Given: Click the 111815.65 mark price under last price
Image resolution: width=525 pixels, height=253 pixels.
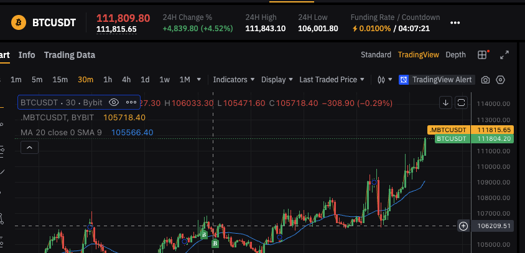Looking at the screenshot, I should point(116,29).
